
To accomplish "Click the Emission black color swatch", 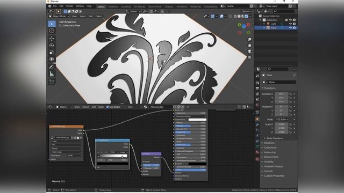I will (x=197, y=164).
